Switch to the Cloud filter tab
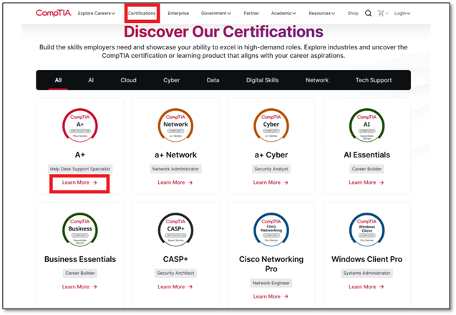456x315 pixels. click(129, 80)
